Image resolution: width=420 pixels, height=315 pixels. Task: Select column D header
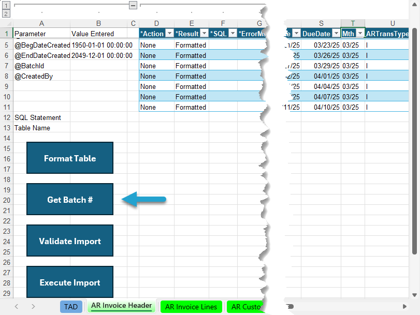click(157, 23)
